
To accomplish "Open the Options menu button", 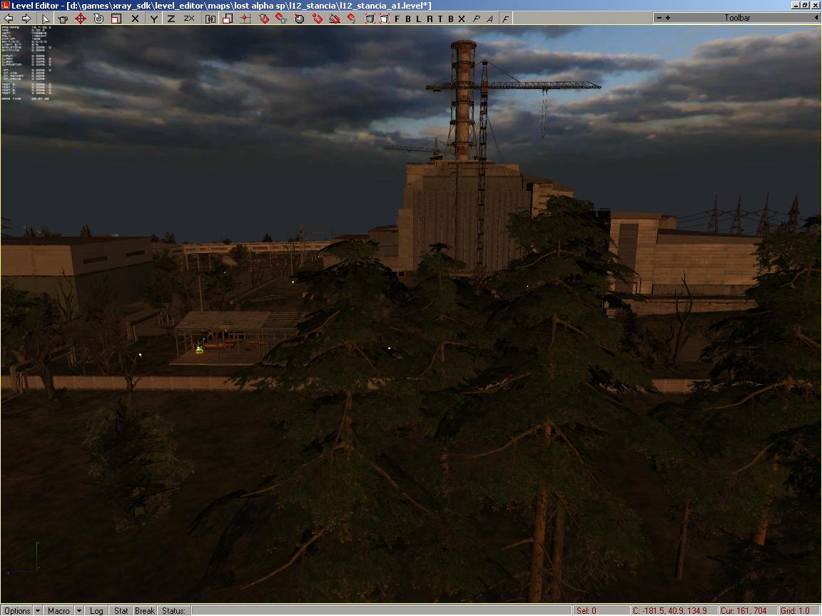I will point(17,611).
